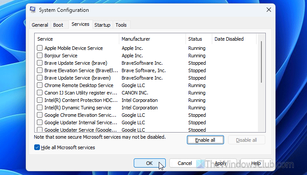This screenshot has width=307, height=175.
Task: Check Intel(R) Content Protection HDCP checkbox
Action: click(40, 100)
